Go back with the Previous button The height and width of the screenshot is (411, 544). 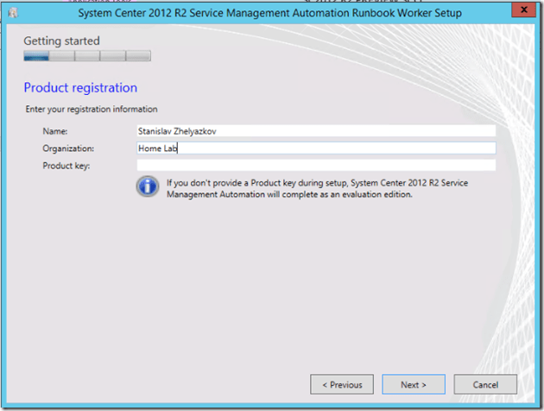(x=342, y=384)
